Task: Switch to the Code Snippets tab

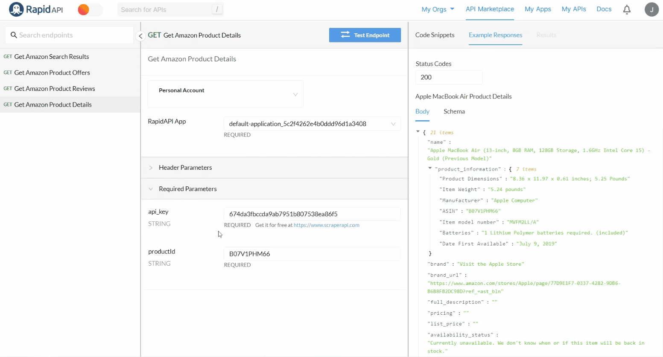Action: pos(435,35)
